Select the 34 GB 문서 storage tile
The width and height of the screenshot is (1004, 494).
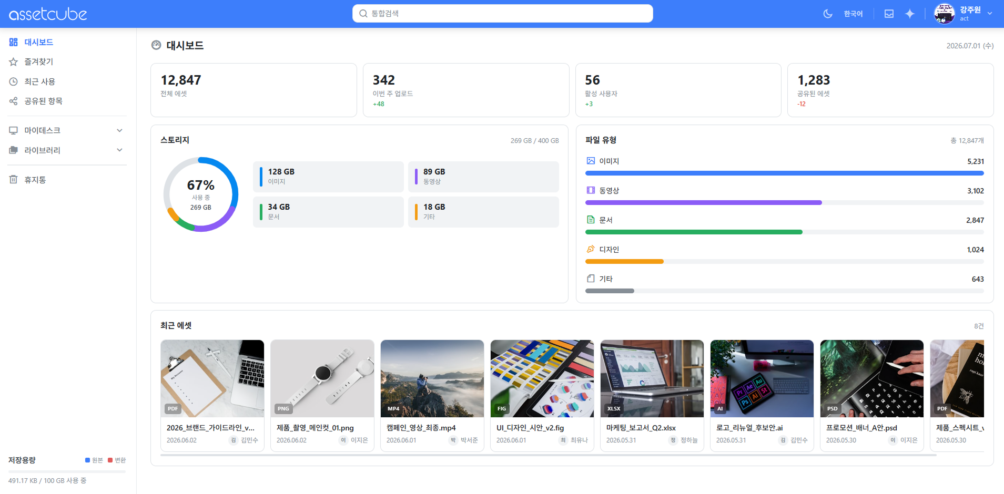point(328,212)
